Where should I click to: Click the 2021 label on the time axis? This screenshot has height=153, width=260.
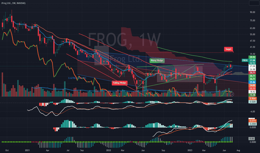[x=27, y=150]
